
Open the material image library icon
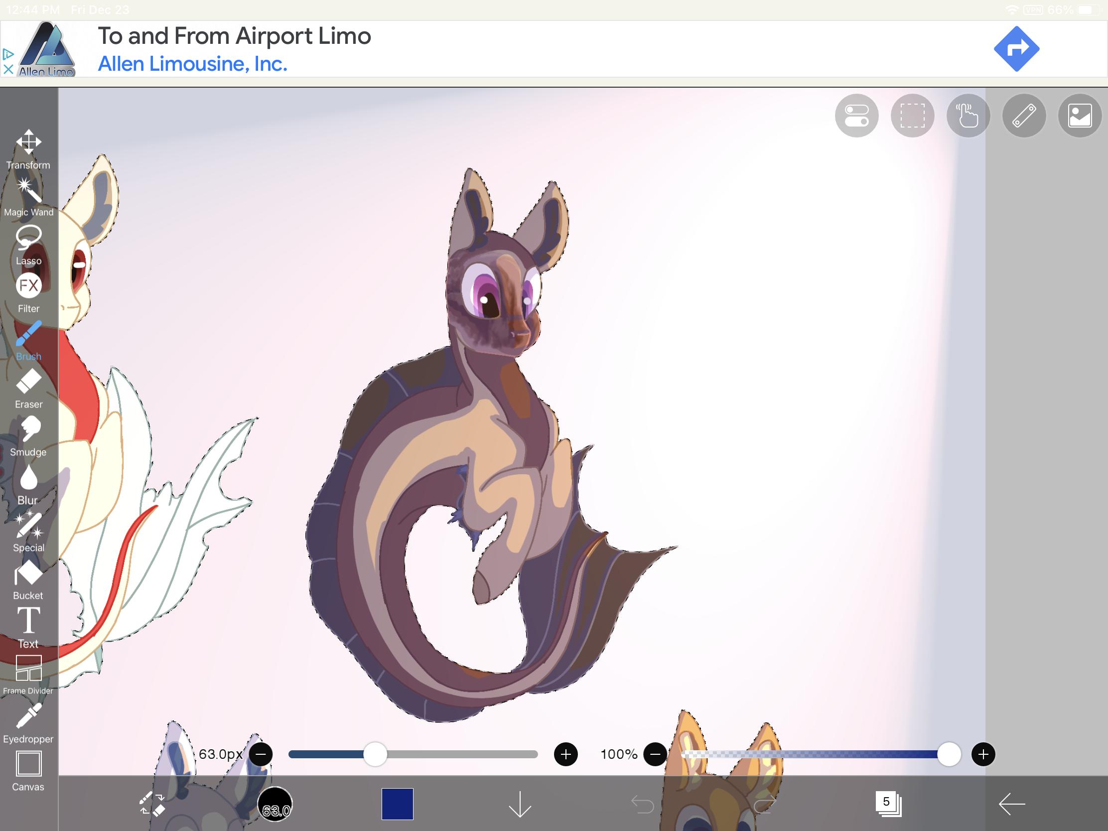(x=1080, y=115)
